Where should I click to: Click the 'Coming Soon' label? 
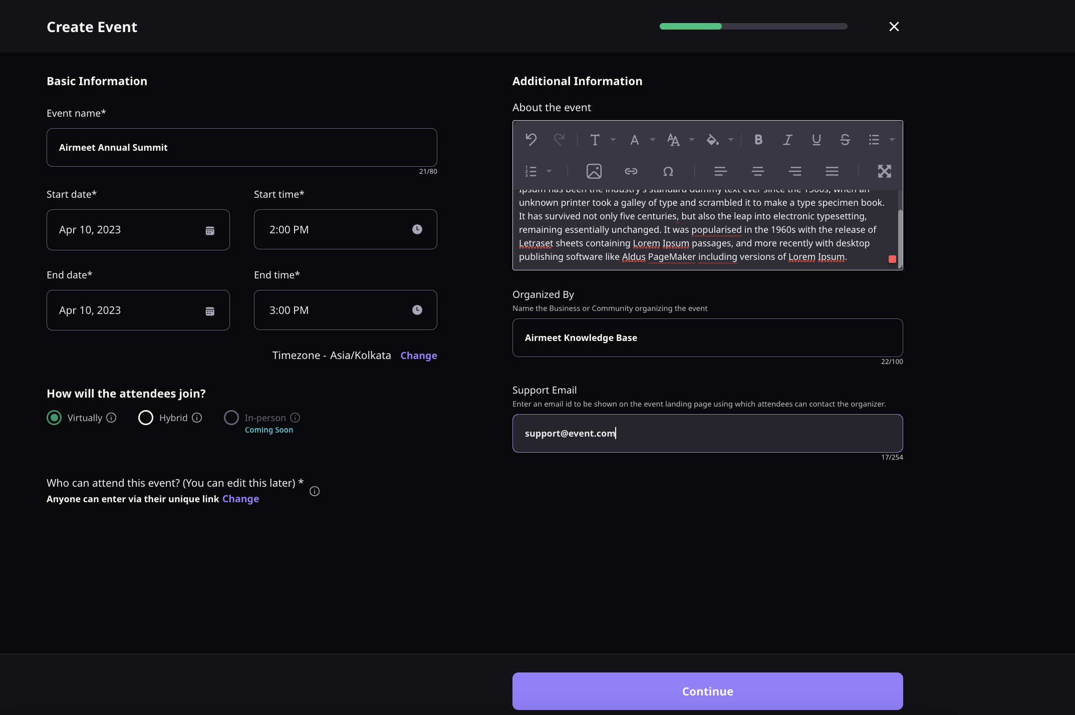pyautogui.click(x=269, y=430)
